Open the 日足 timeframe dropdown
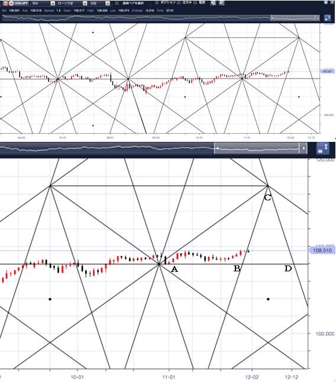The width and height of the screenshot is (336, 386). pyautogui.click(x=99, y=3)
